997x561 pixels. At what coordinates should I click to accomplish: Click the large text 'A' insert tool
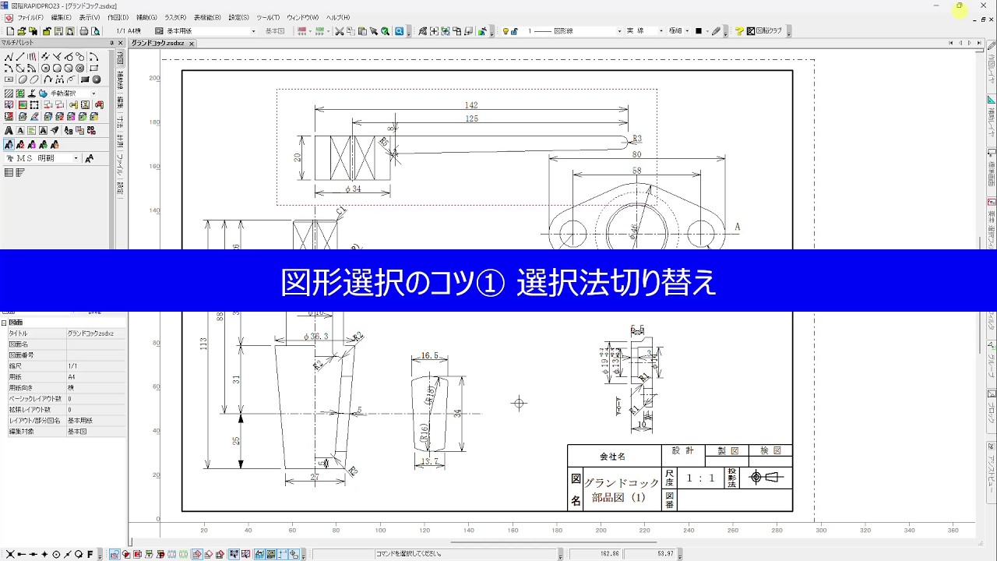(x=9, y=131)
